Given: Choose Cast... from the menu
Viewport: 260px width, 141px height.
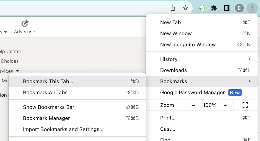Looking at the screenshot, I should [x=202, y=129].
